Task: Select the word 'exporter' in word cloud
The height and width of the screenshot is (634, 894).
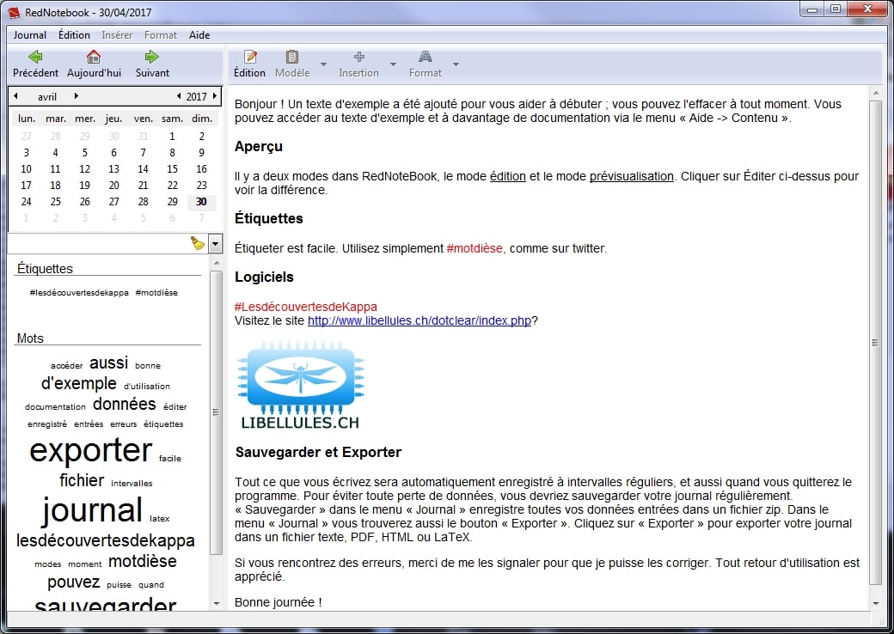Action: [x=90, y=450]
